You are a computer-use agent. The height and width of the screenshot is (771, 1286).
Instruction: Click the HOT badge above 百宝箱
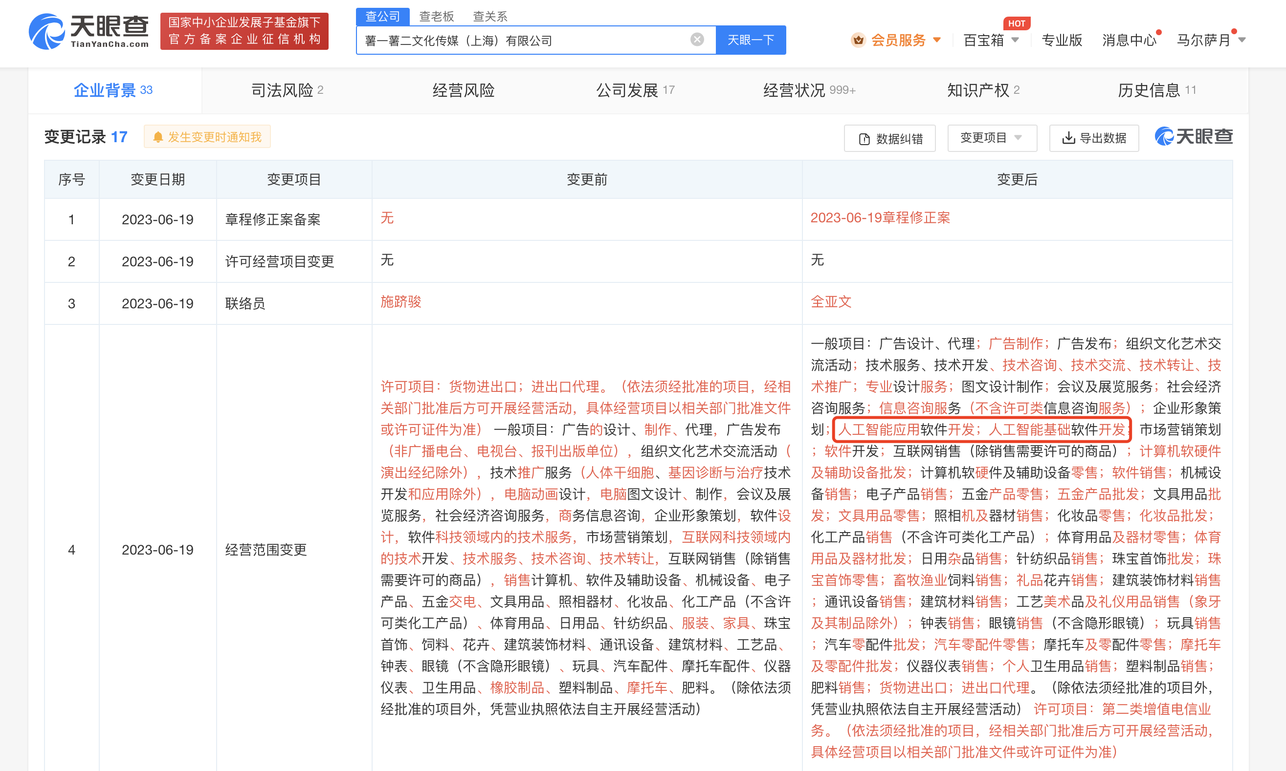tap(1017, 23)
